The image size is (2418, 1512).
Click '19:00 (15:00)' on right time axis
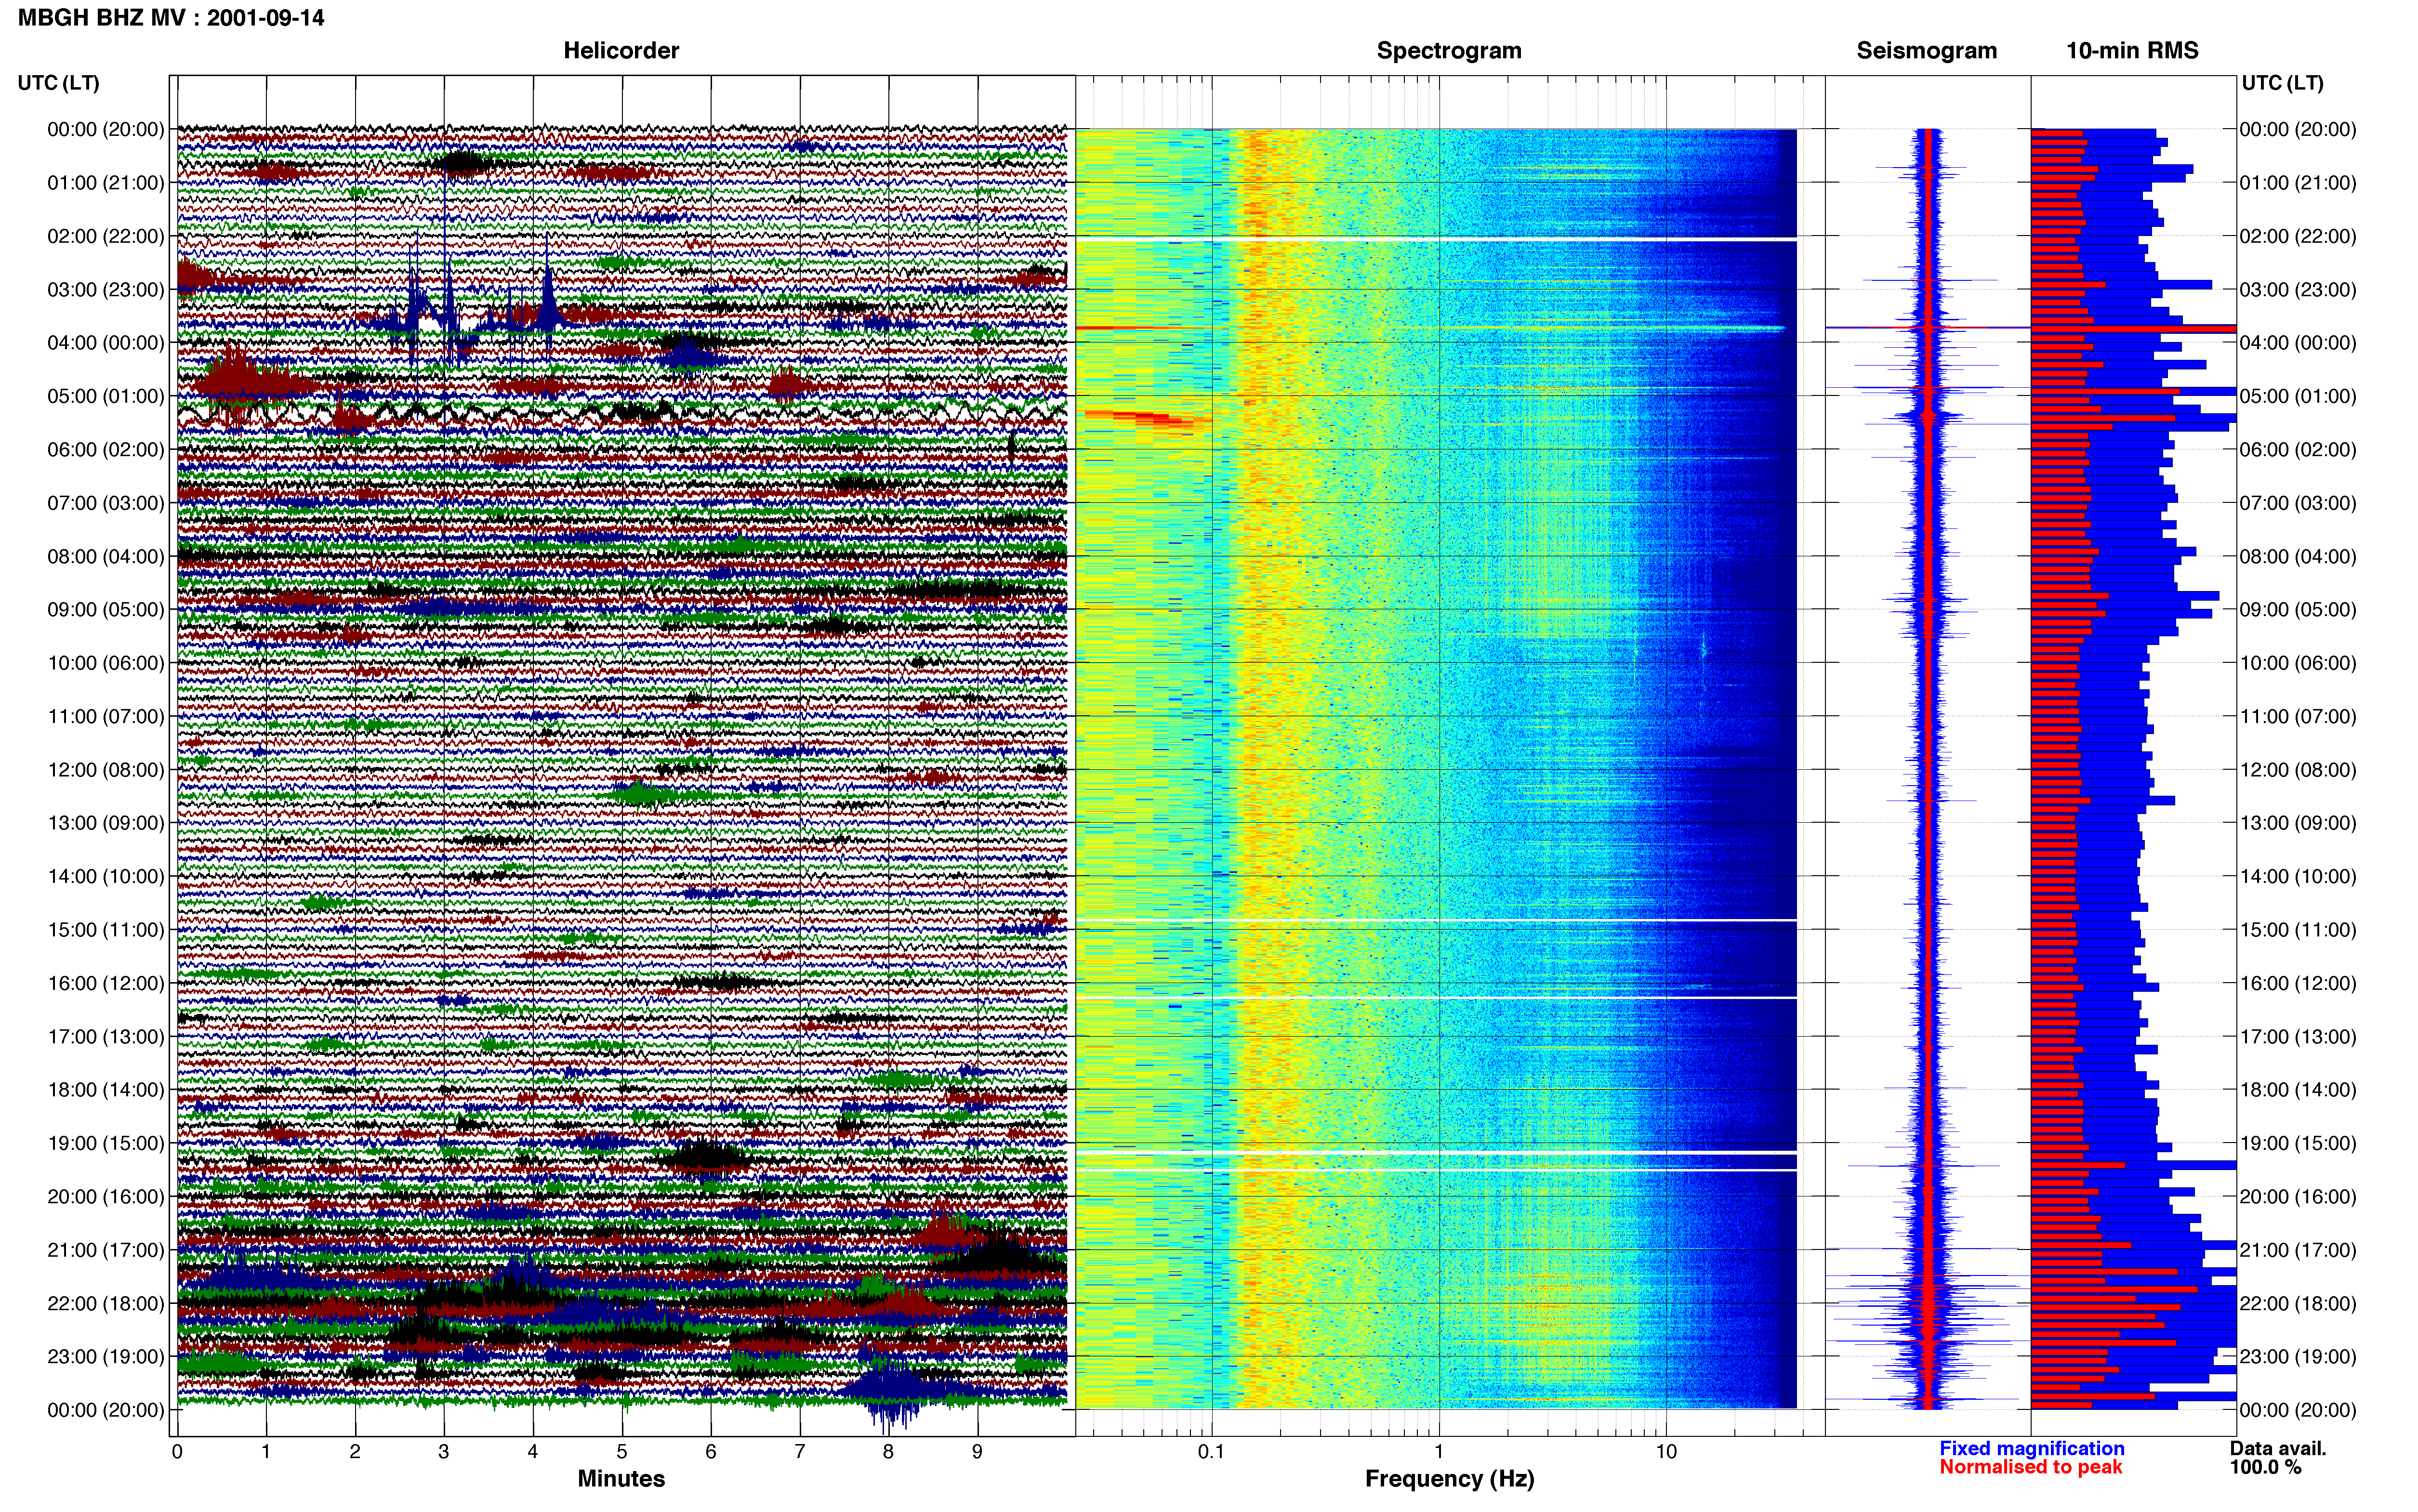click(x=2298, y=1143)
